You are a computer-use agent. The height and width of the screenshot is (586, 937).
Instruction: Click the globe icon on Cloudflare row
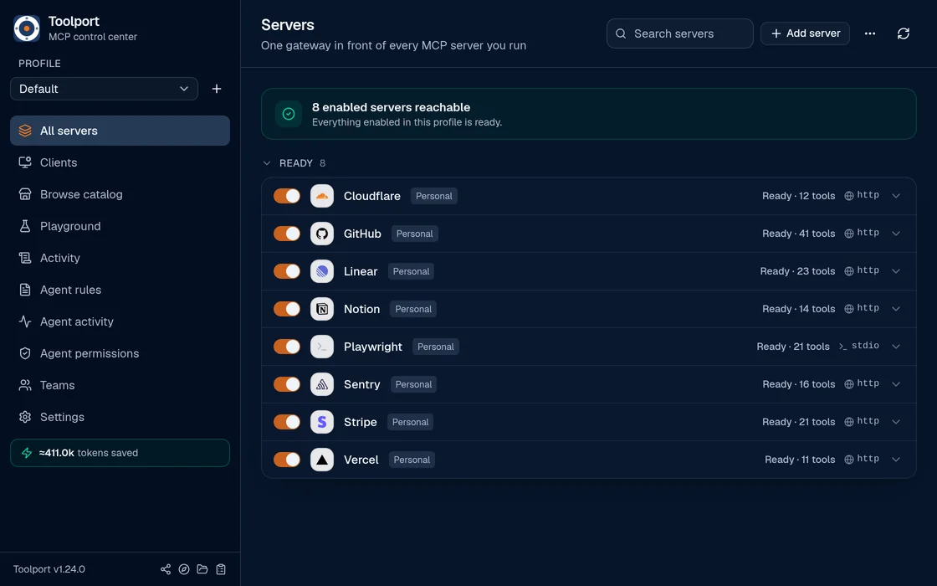click(x=848, y=196)
